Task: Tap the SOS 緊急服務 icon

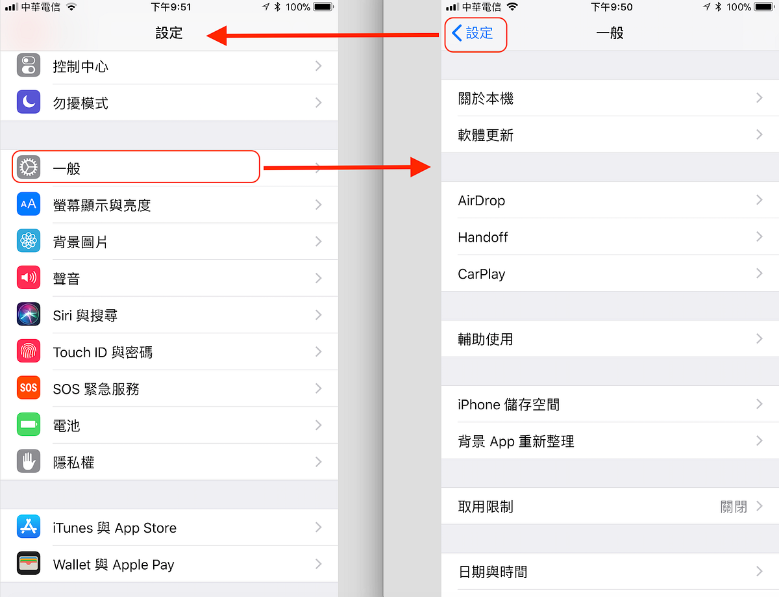Action: click(29, 388)
